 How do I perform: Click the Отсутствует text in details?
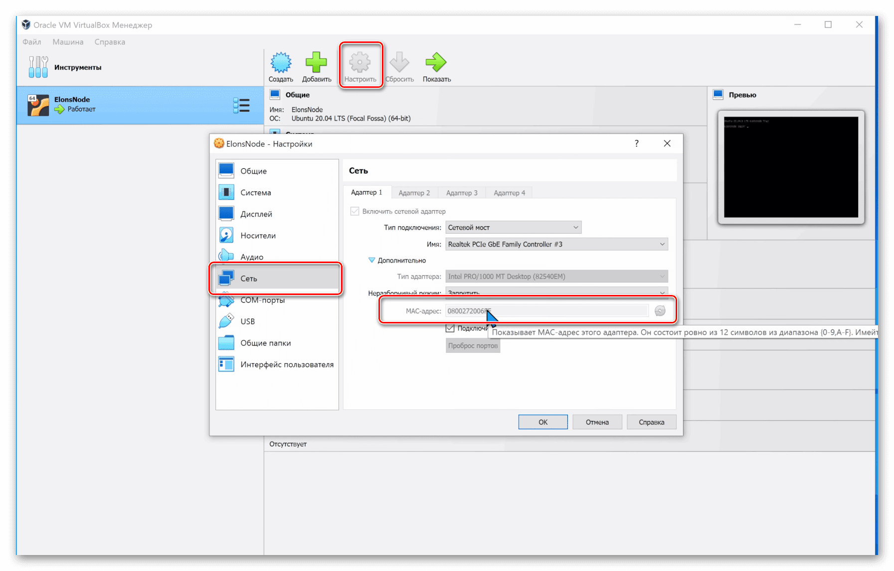288,444
